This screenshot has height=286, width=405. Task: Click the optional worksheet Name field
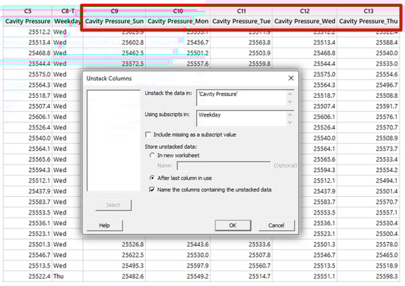[x=223, y=165]
